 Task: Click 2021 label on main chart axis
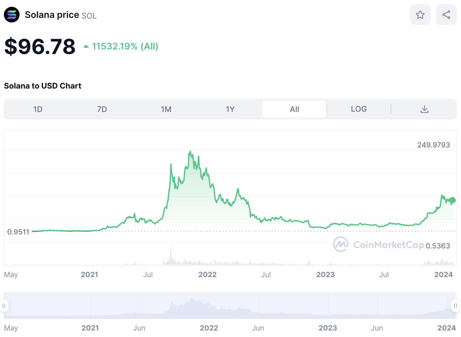tap(90, 274)
